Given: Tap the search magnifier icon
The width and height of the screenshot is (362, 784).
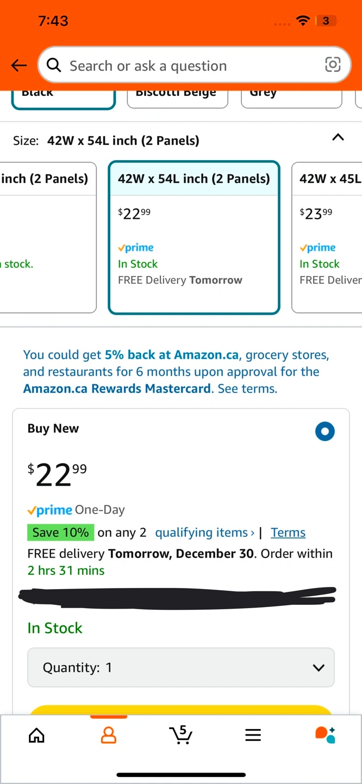Looking at the screenshot, I should click(54, 65).
